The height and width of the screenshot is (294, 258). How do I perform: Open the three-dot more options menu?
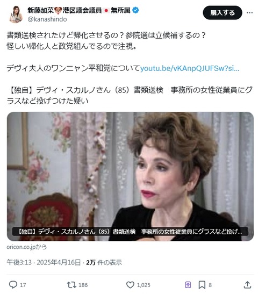pyautogui.click(x=249, y=13)
